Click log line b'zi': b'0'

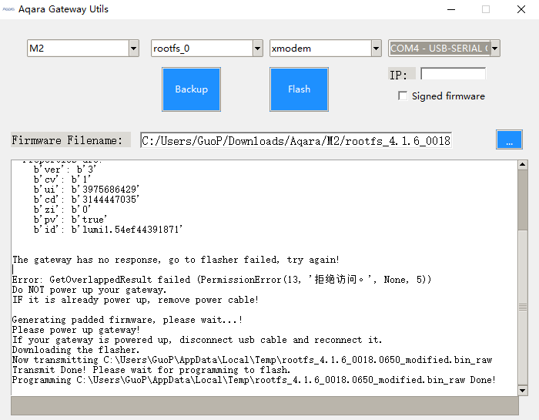pos(62,209)
